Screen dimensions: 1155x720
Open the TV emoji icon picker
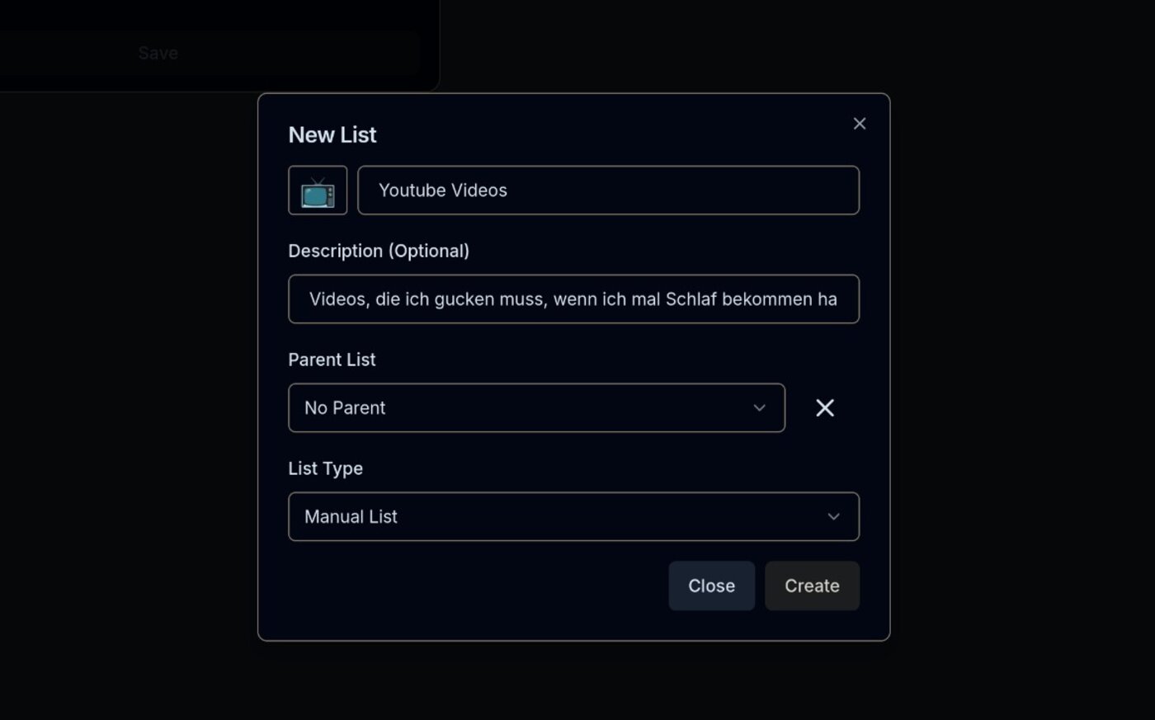coord(318,191)
